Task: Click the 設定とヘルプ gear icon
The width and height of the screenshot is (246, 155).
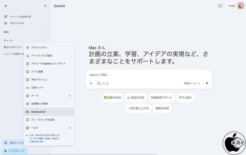Action: click(6, 143)
